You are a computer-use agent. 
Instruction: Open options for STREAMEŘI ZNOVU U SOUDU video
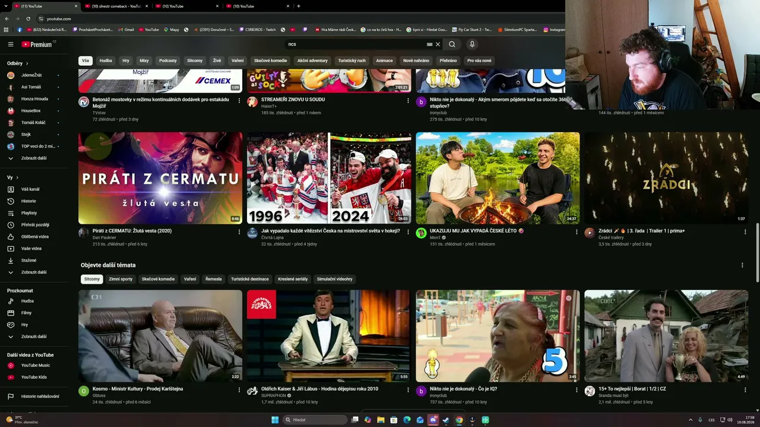(x=408, y=101)
